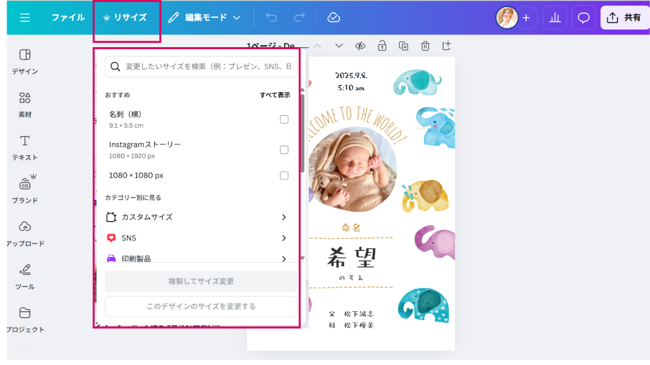Lock the page with the padlock icon
Viewport: 650px width, 365px height.
[382, 46]
